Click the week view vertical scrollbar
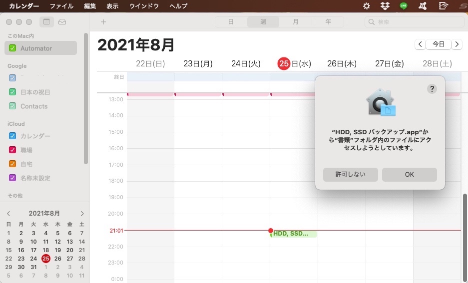This screenshot has height=283, width=468. tap(465, 237)
